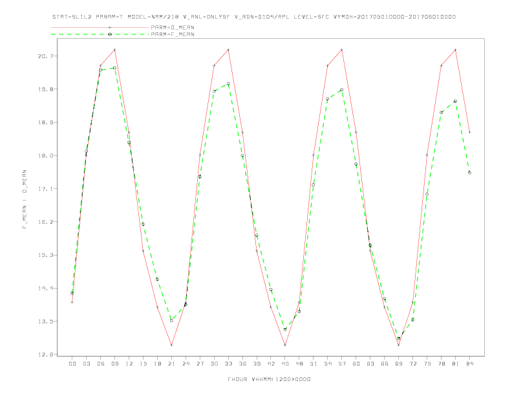Click the x-axis tick label 69
The width and height of the screenshot is (512, 396).
click(x=399, y=364)
